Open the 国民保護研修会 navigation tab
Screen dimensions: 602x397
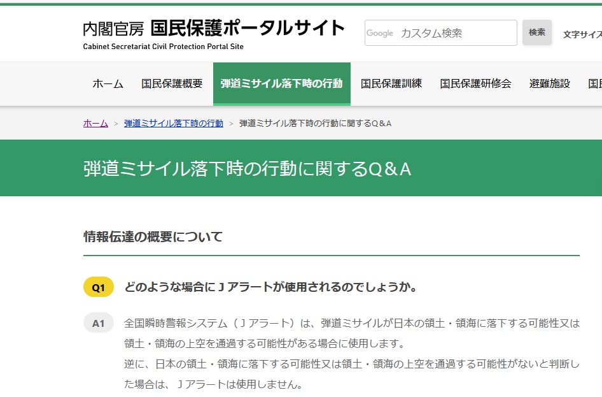coord(475,83)
